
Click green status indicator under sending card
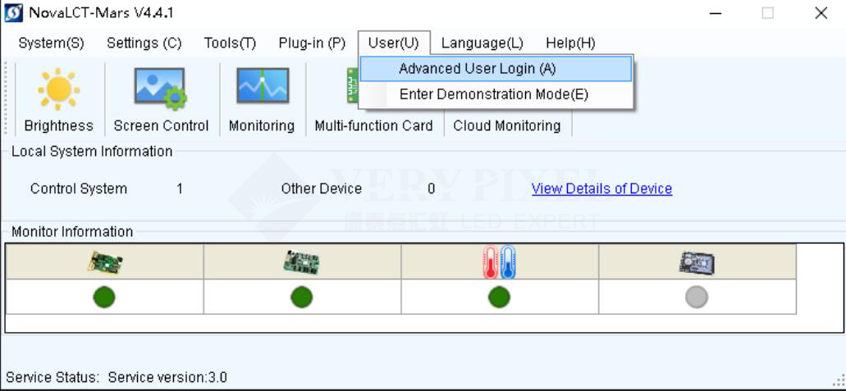tap(104, 298)
